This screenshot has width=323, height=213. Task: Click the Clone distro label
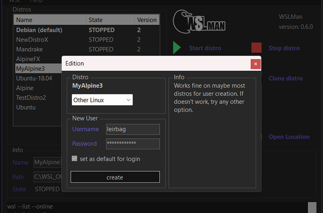pyautogui.click(x=285, y=78)
